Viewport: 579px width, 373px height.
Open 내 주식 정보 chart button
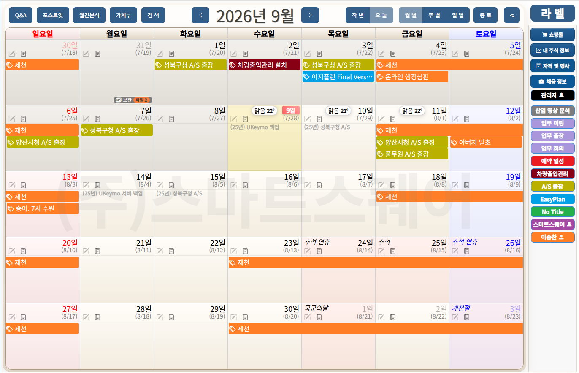click(552, 50)
